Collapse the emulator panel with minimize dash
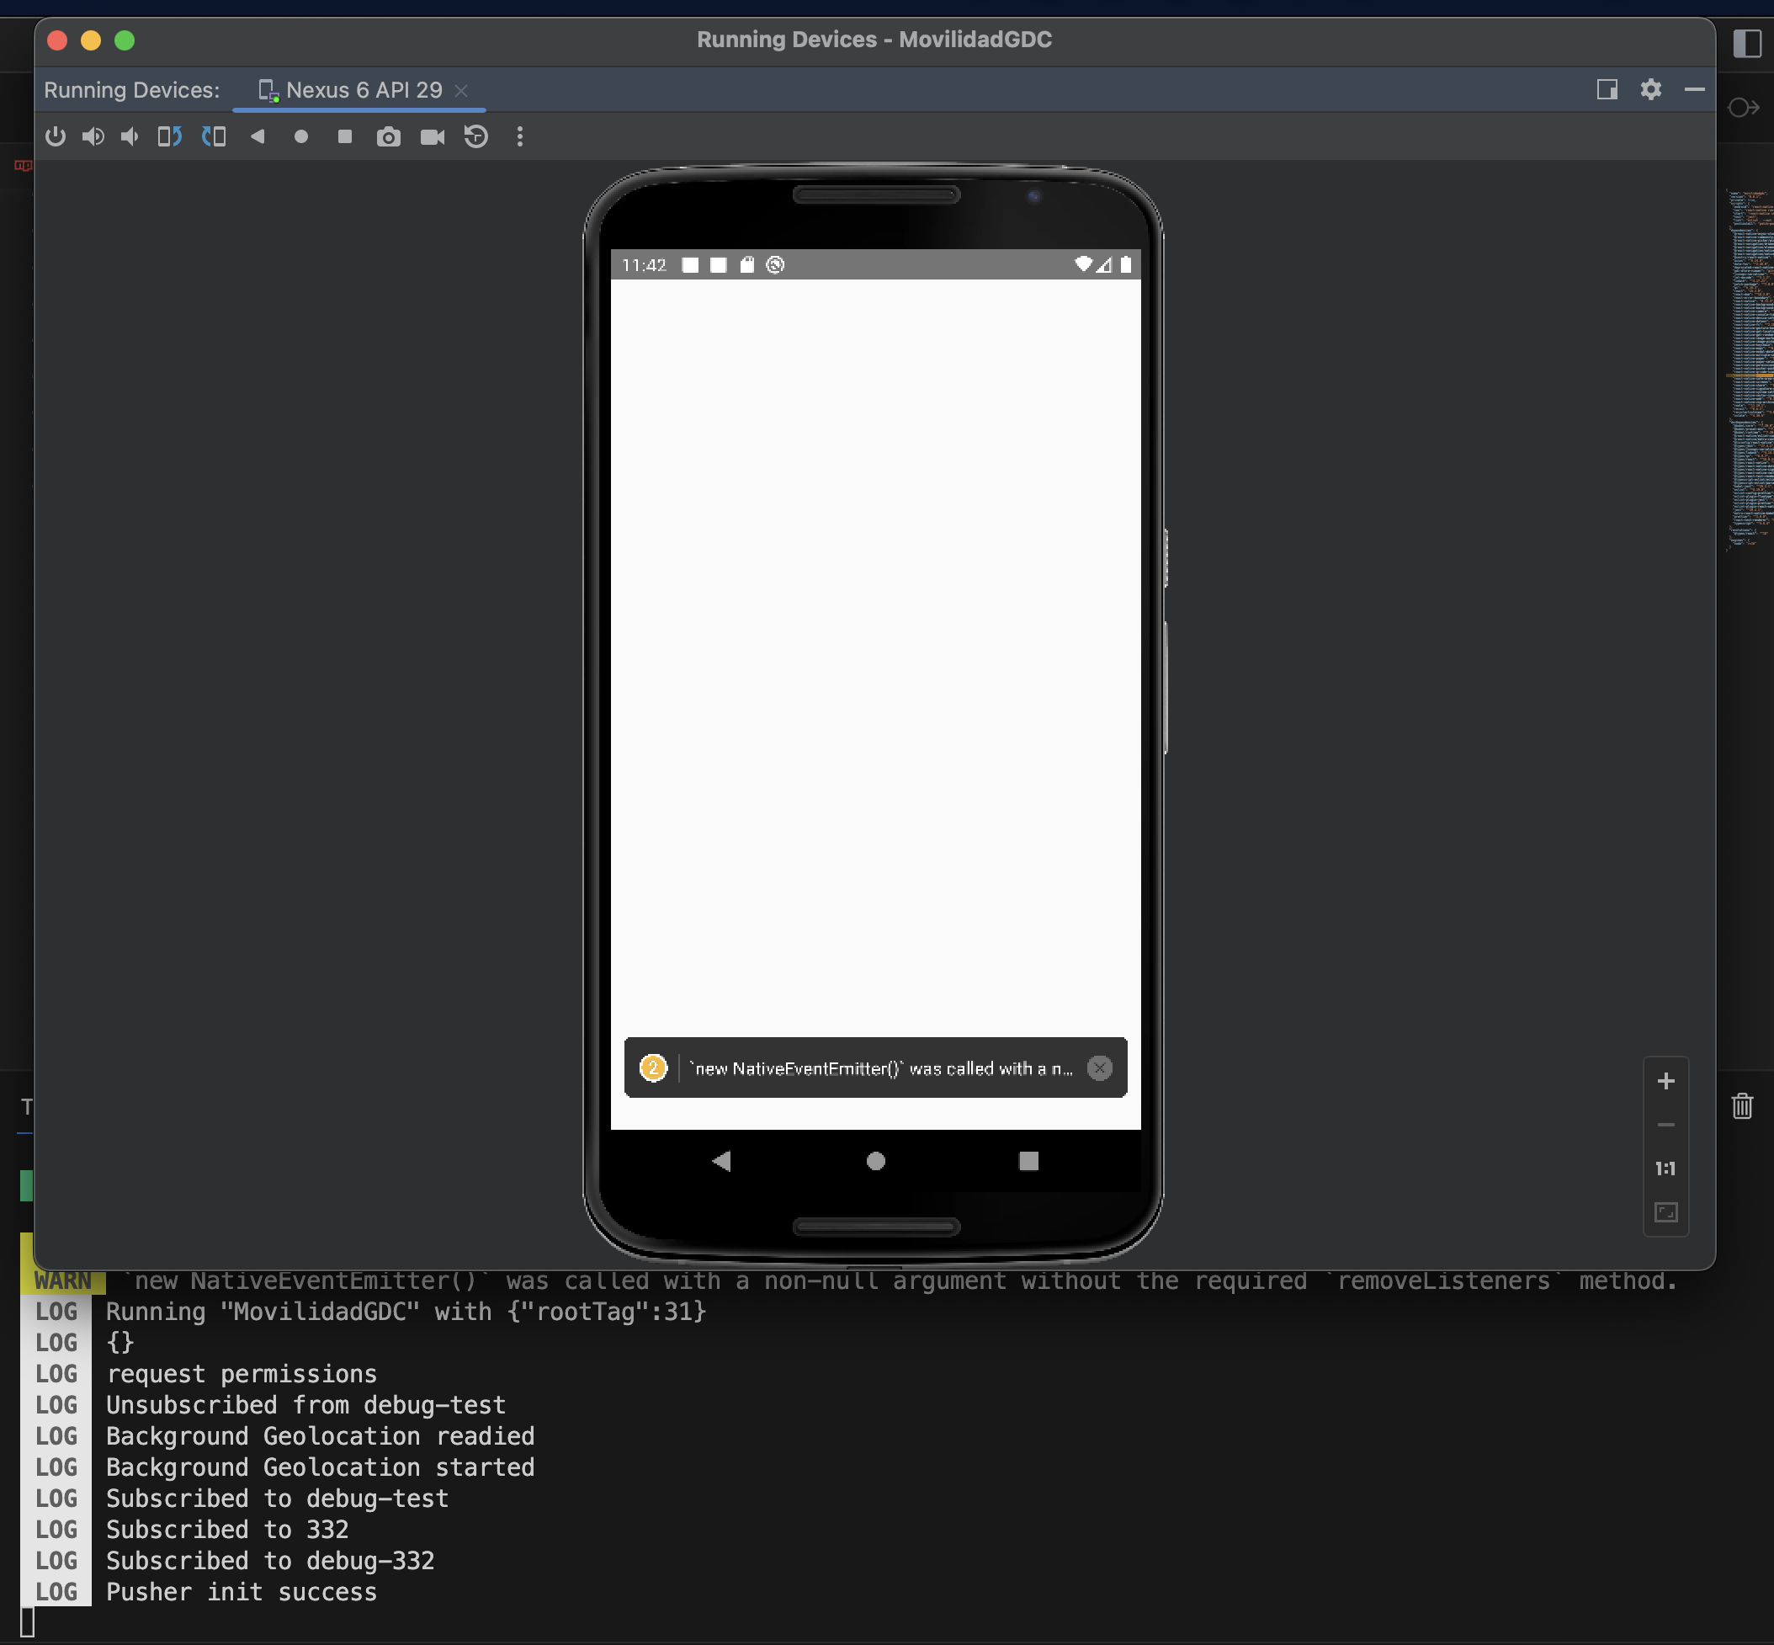 (1696, 89)
